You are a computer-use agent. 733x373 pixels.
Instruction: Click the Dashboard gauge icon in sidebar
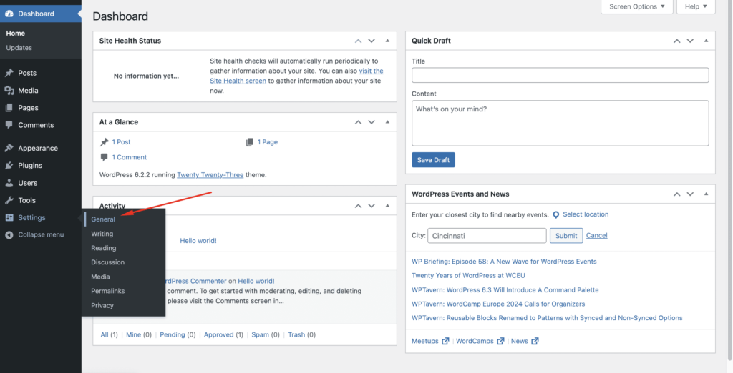click(x=9, y=14)
